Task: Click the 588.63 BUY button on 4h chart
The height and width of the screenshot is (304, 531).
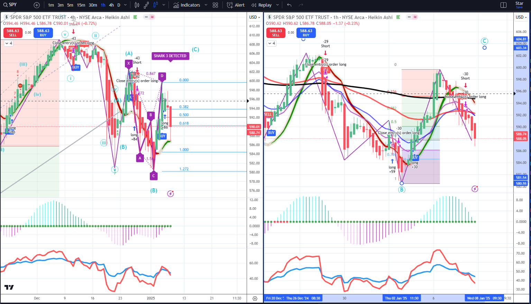Action: pyautogui.click(x=43, y=33)
